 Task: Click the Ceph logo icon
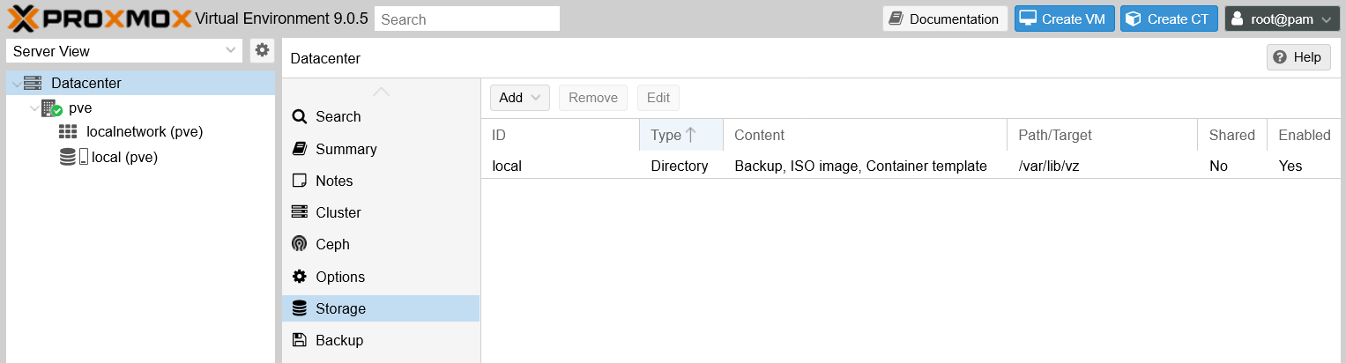pyautogui.click(x=299, y=244)
